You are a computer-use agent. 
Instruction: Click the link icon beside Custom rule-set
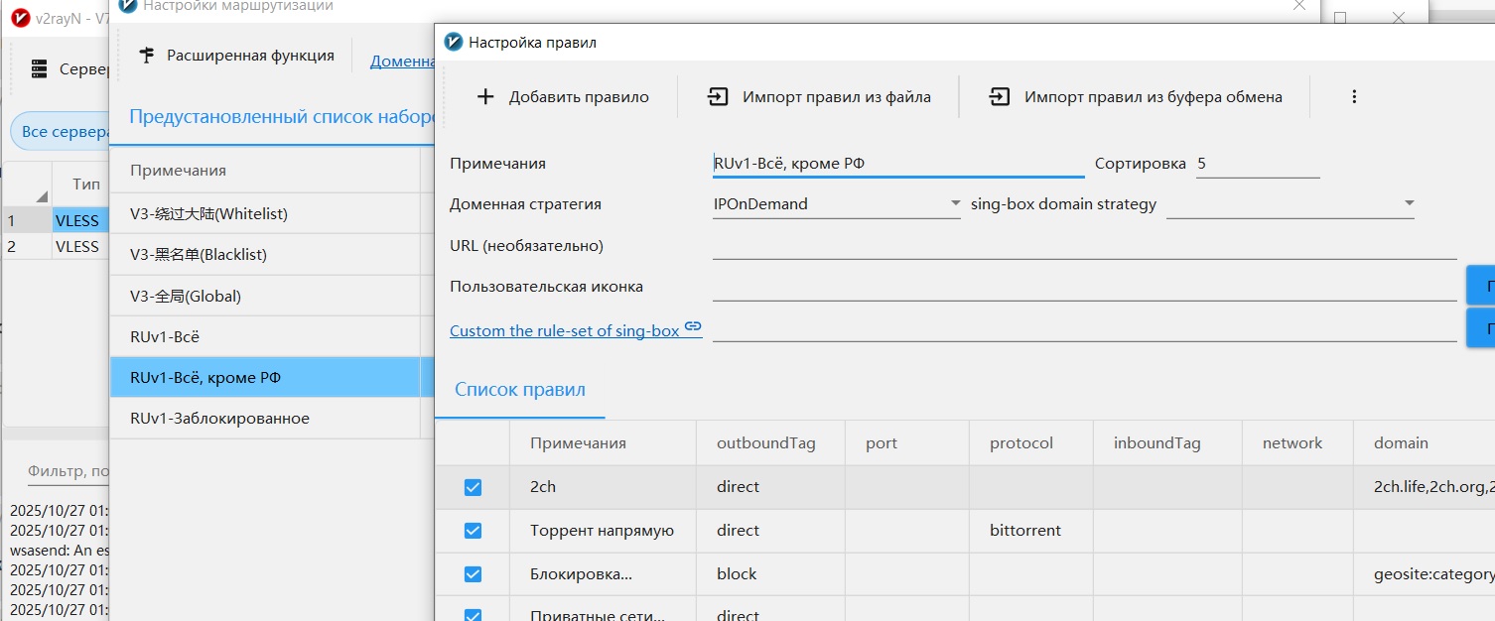pos(693,326)
